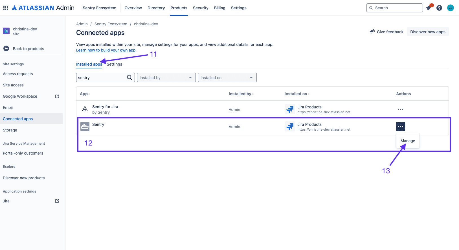The width and height of the screenshot is (459, 250).
Task: Go to Site access in the sidebar
Action: [x=13, y=85]
